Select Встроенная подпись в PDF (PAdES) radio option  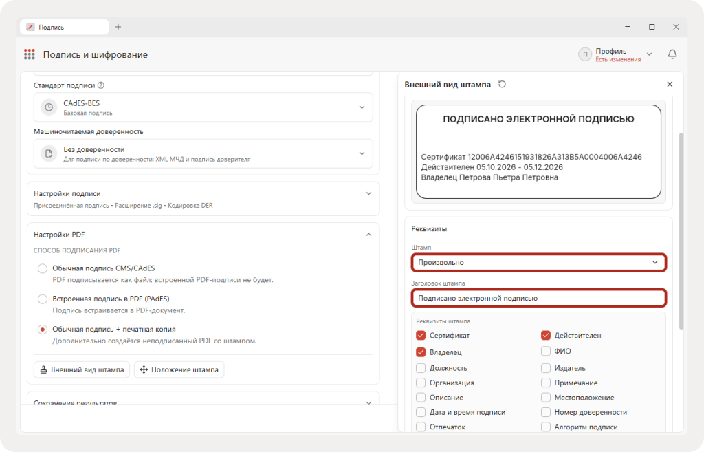coord(42,299)
